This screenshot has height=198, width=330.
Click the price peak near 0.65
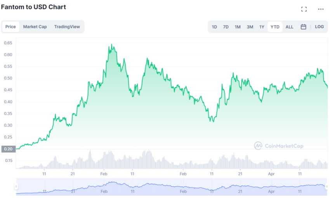coord(111,44)
